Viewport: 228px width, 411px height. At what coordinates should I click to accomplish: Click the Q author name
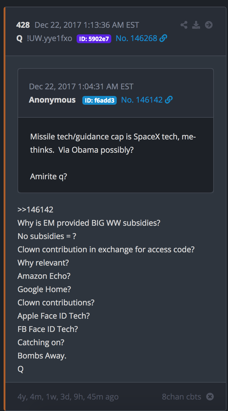(x=19, y=38)
